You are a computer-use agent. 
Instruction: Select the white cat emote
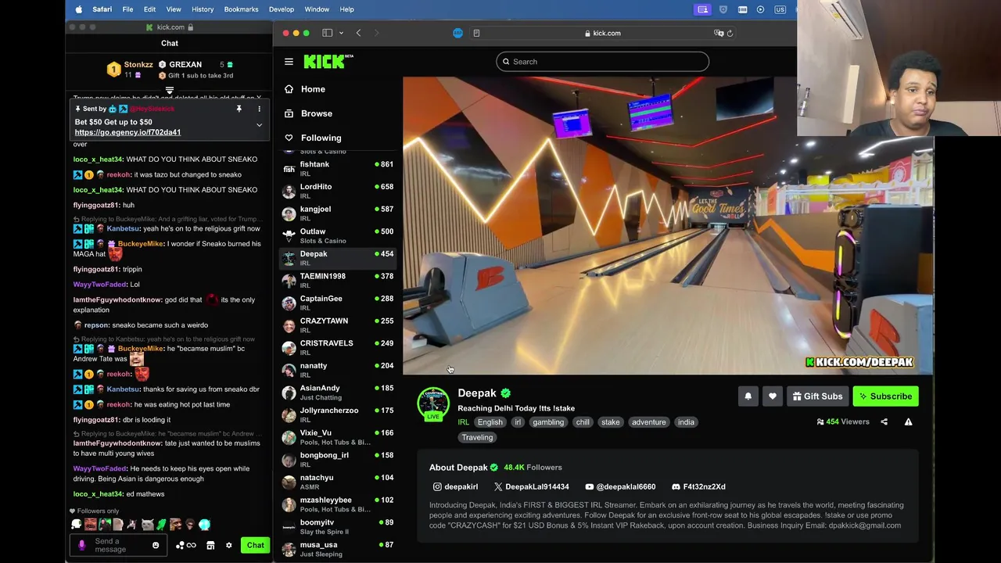click(x=147, y=525)
